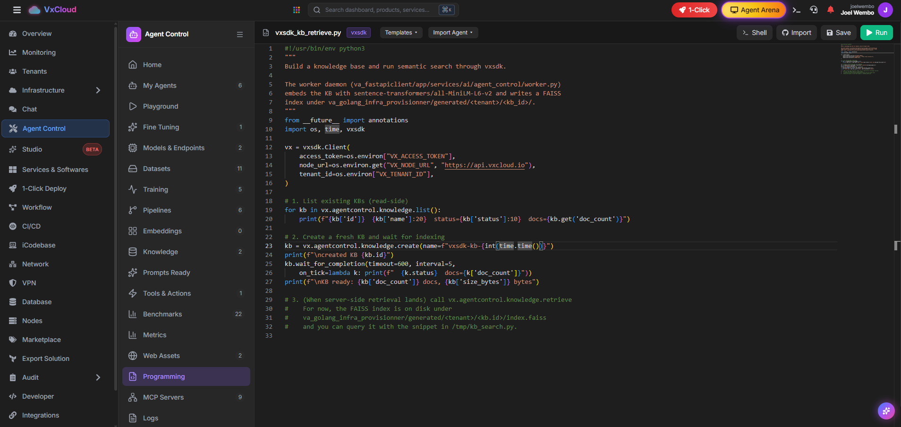
Task: Open the user avatar J
Action: pyautogui.click(x=885, y=10)
